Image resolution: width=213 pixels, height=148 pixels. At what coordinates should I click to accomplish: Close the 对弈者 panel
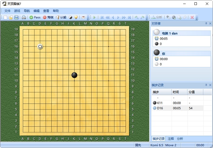210,23
